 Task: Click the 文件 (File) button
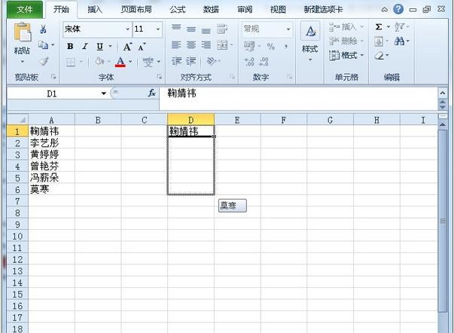pos(25,10)
